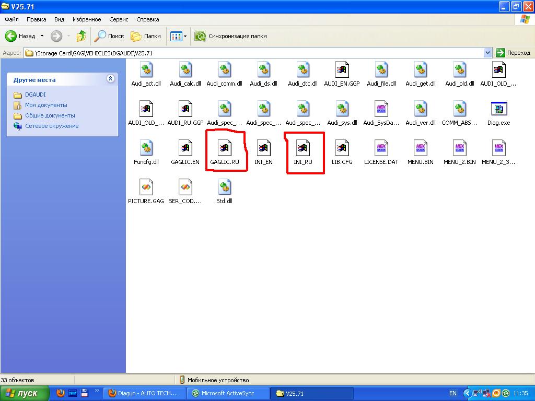Select the Audi_SysDa... HEX file
Screen dimensions: 535x401
pyautogui.click(x=381, y=113)
